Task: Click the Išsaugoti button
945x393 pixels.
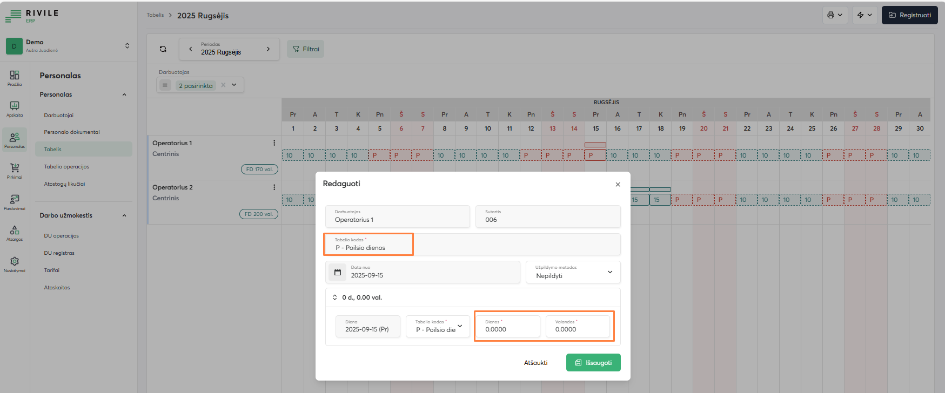Action: [593, 363]
